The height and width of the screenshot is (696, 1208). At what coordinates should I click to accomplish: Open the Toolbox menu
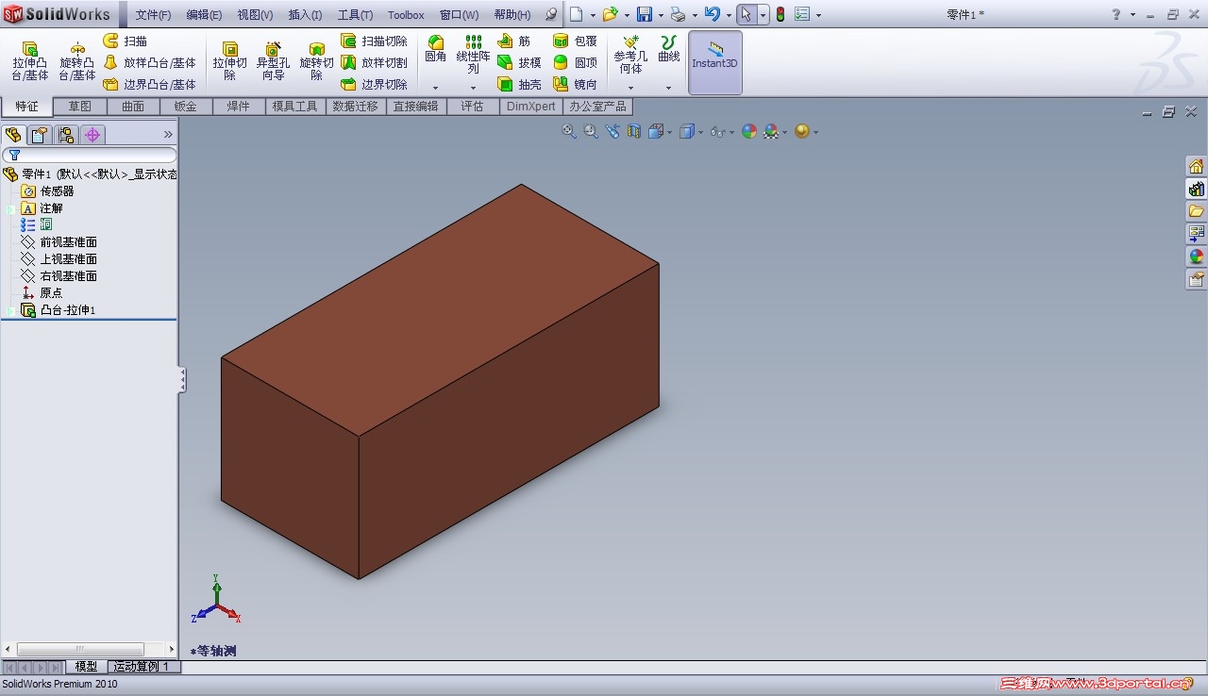[406, 15]
